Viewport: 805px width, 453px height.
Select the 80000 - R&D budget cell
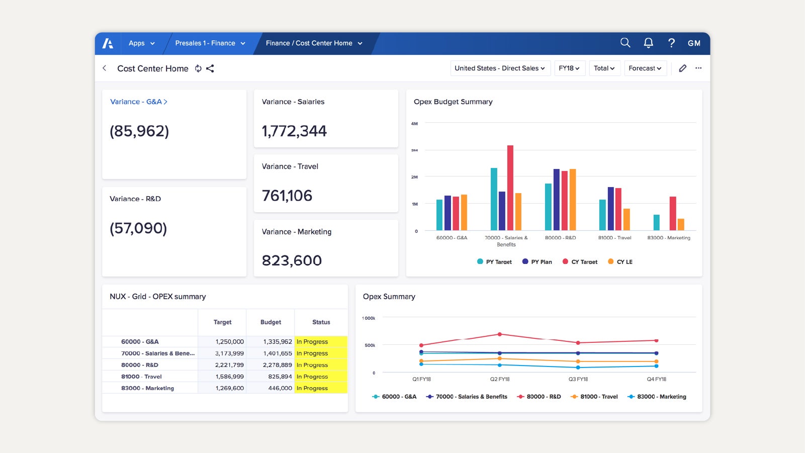pos(271,365)
